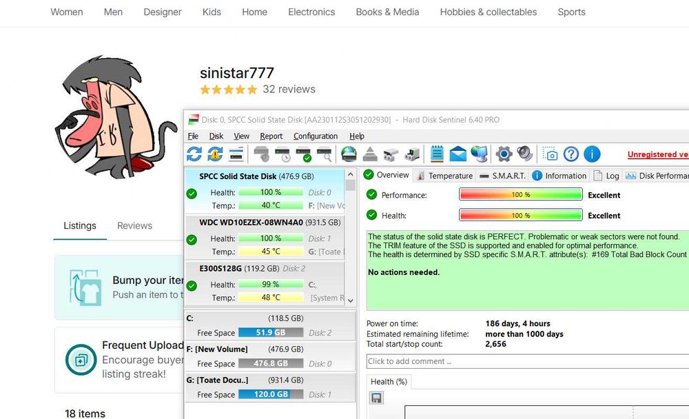This screenshot has height=419, width=689.
Task: Click the speaker sound toolbar icon
Action: click(x=524, y=154)
